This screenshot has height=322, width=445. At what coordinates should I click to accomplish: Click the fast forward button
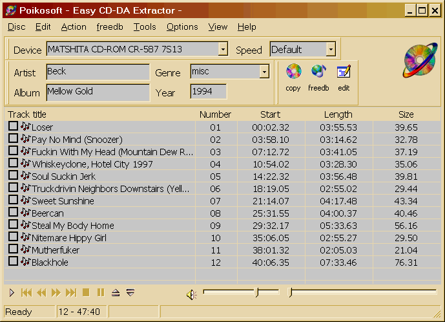pos(56,292)
